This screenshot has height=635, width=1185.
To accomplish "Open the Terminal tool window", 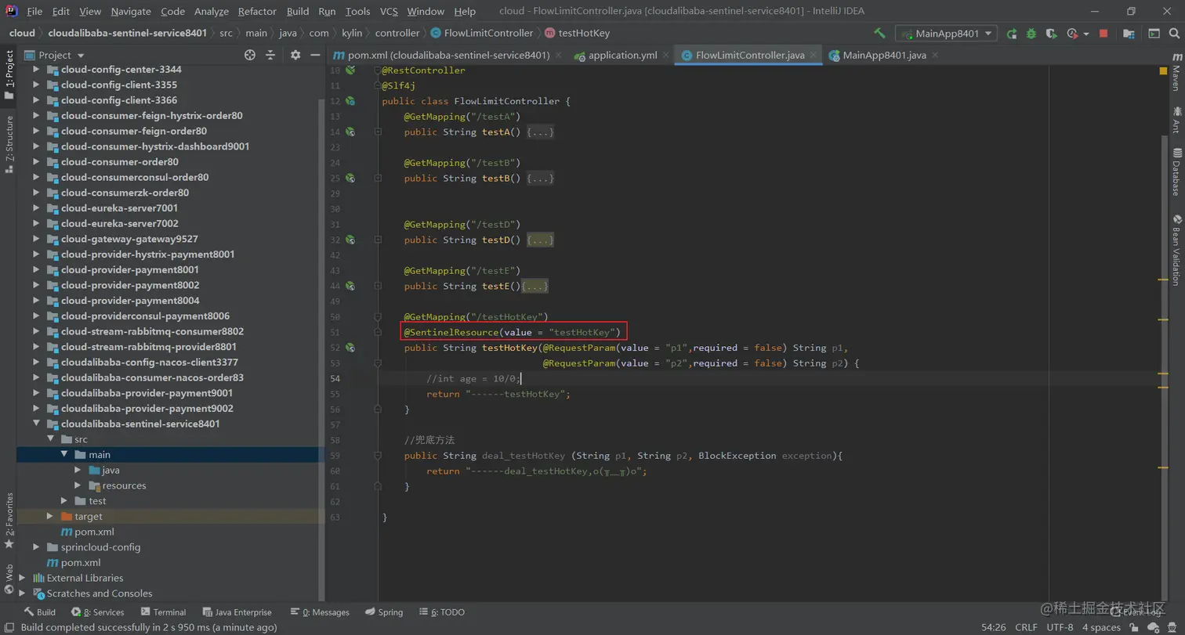I will (162, 612).
